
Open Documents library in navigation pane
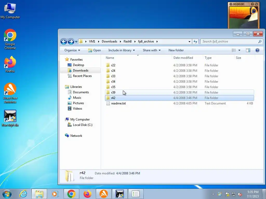pos(81,92)
